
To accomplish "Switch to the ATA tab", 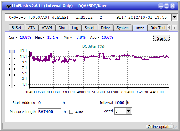I will (x=31, y=28).
